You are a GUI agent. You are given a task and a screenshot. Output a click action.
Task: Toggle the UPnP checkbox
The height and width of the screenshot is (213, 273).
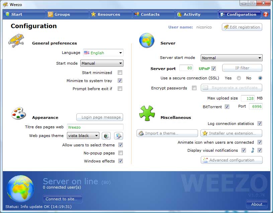click(x=214, y=69)
